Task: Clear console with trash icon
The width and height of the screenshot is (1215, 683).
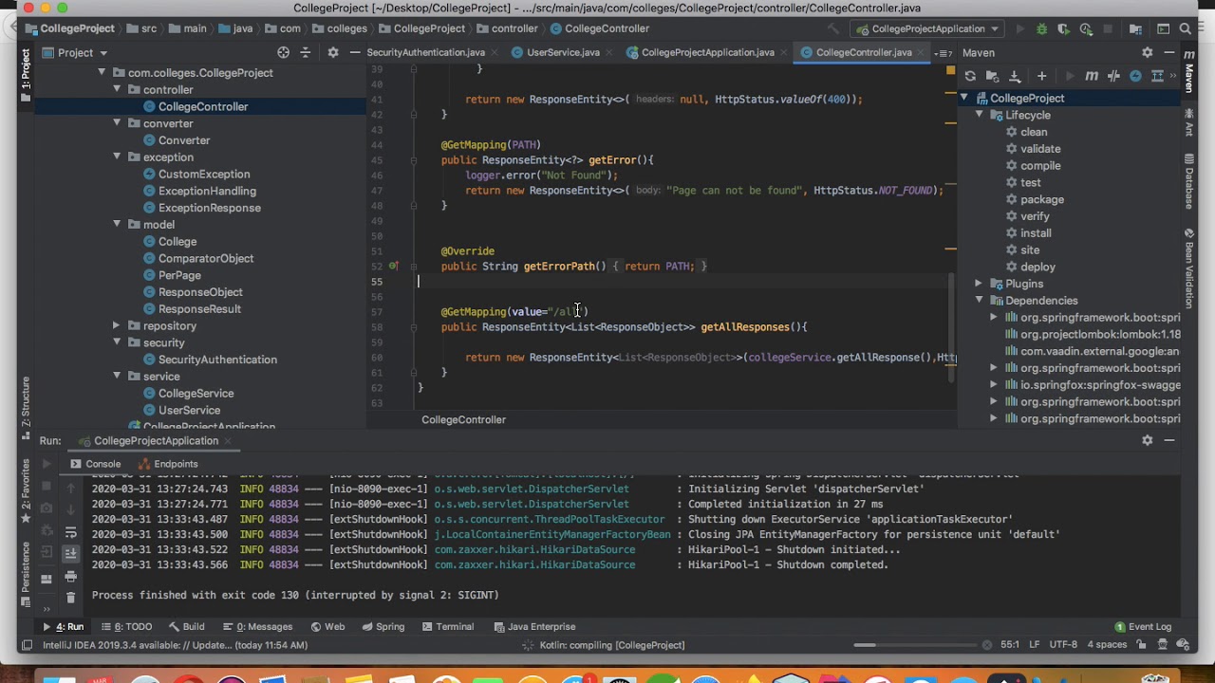Action: (70, 598)
